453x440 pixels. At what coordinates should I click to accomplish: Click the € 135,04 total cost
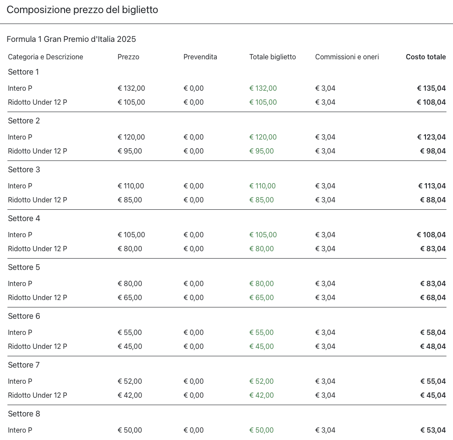pyautogui.click(x=431, y=88)
